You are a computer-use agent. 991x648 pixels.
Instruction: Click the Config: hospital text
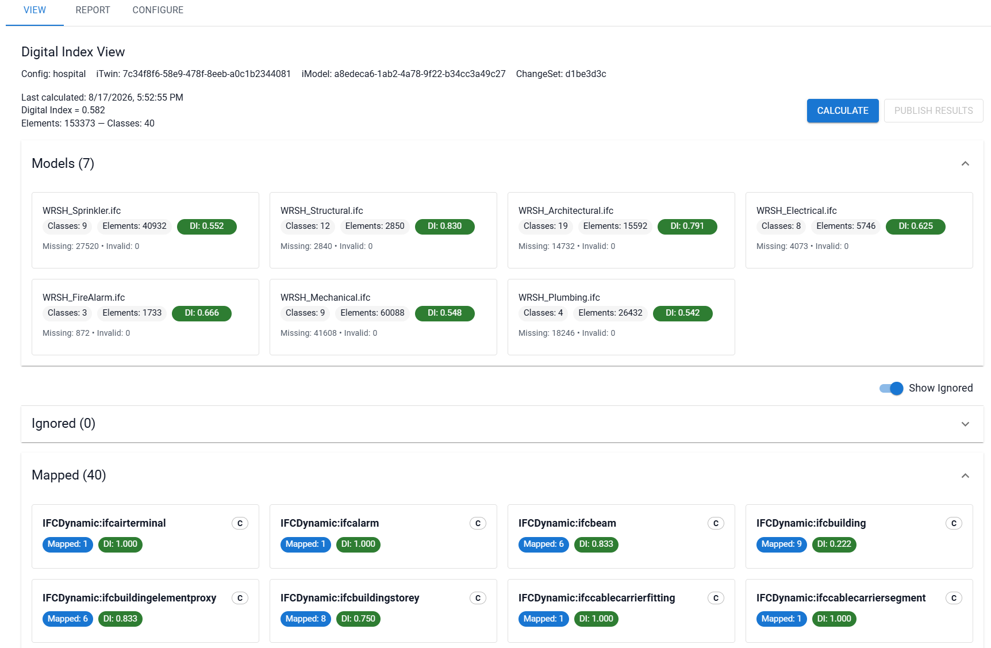pyautogui.click(x=53, y=74)
